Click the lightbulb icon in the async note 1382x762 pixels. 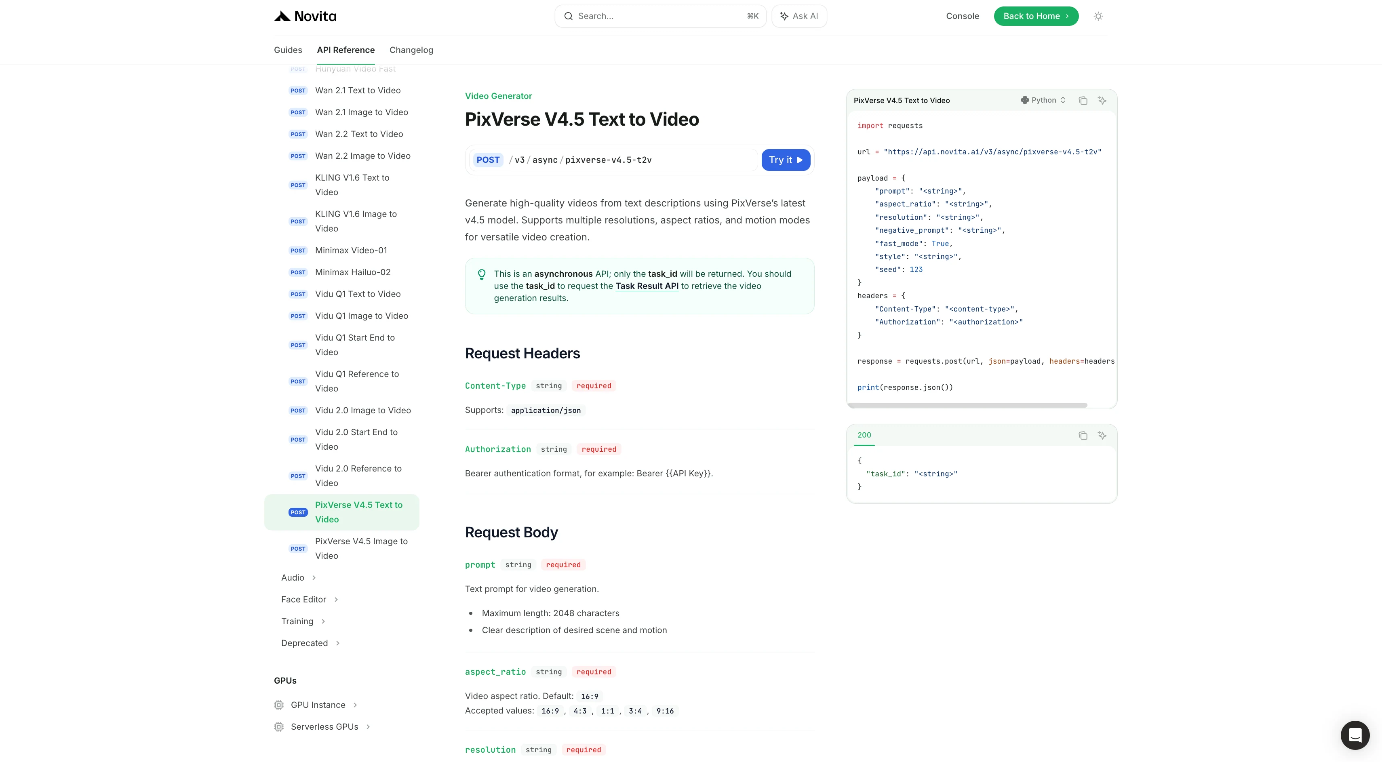pos(482,274)
